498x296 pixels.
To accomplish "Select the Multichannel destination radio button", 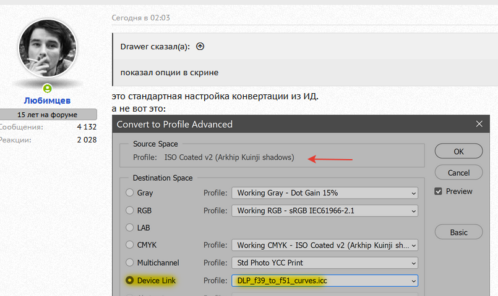I will click(129, 263).
